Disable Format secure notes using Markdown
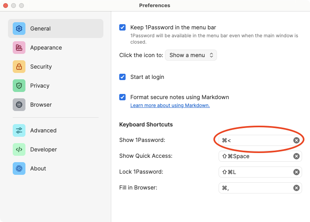 (x=122, y=97)
